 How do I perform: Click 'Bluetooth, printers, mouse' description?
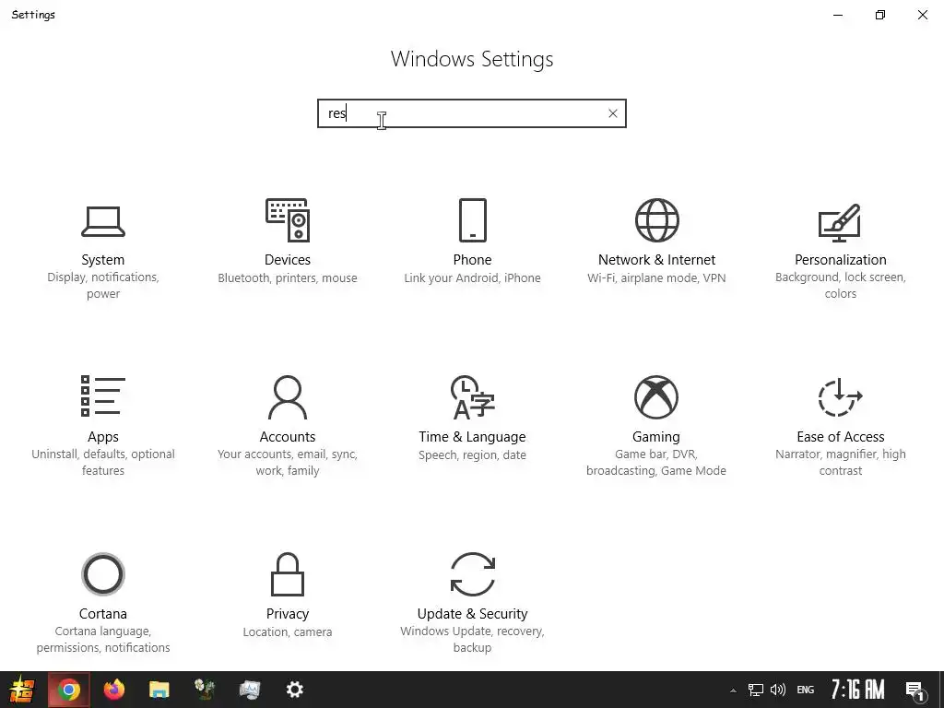coord(288,278)
